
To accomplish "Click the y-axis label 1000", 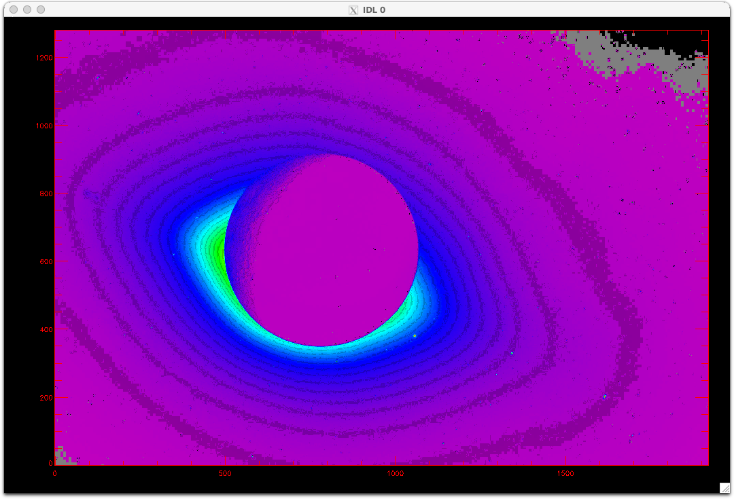I will click(x=44, y=126).
